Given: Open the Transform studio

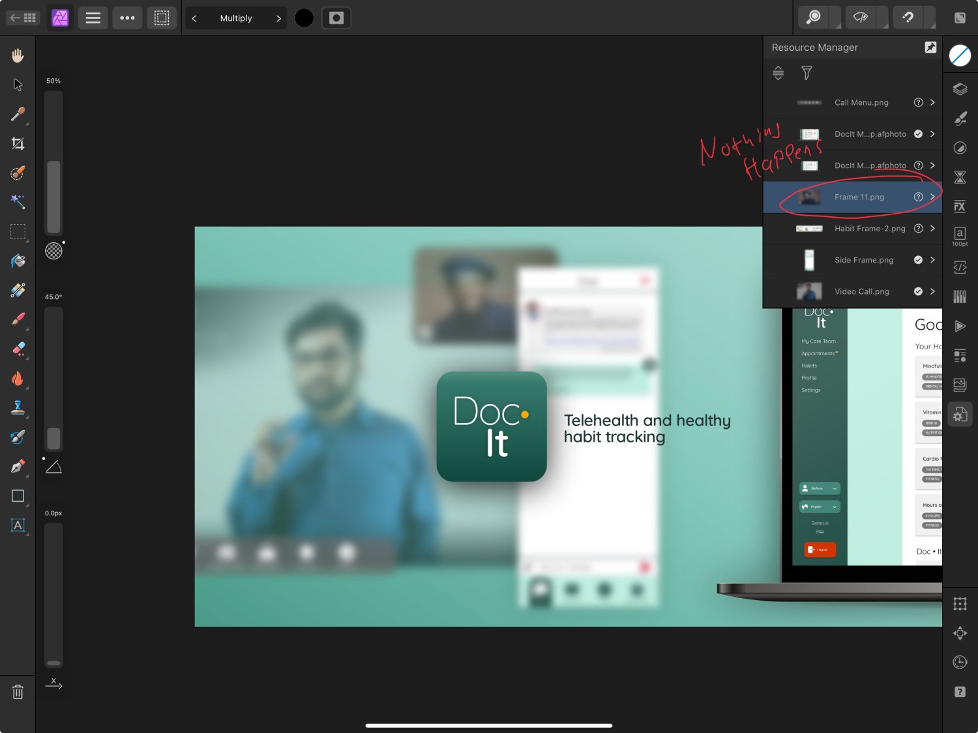Looking at the screenshot, I should [960, 604].
